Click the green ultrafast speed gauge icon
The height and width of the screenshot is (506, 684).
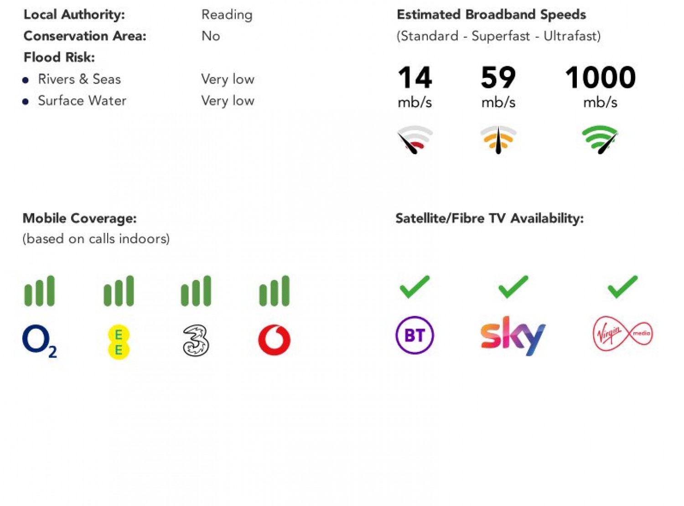pyautogui.click(x=600, y=139)
